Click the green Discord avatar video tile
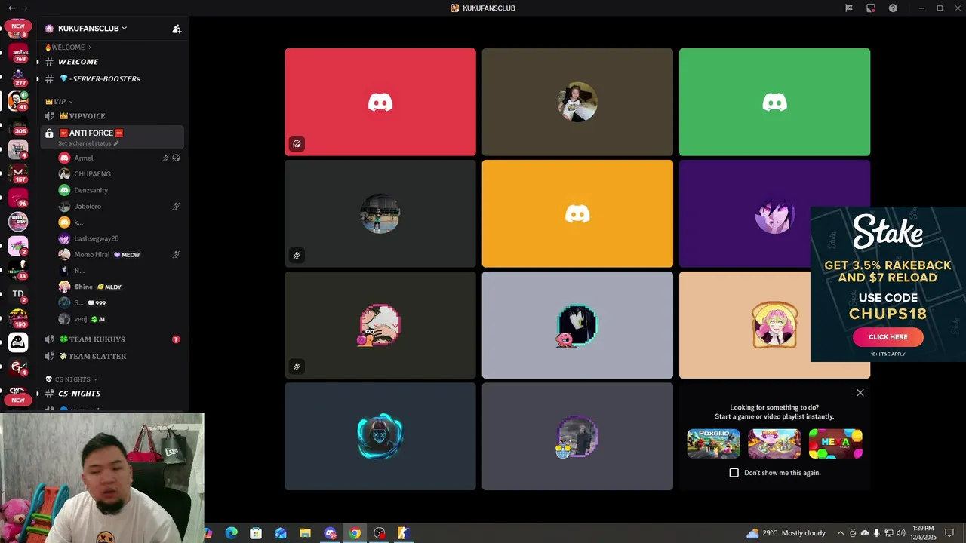 pyautogui.click(x=774, y=102)
